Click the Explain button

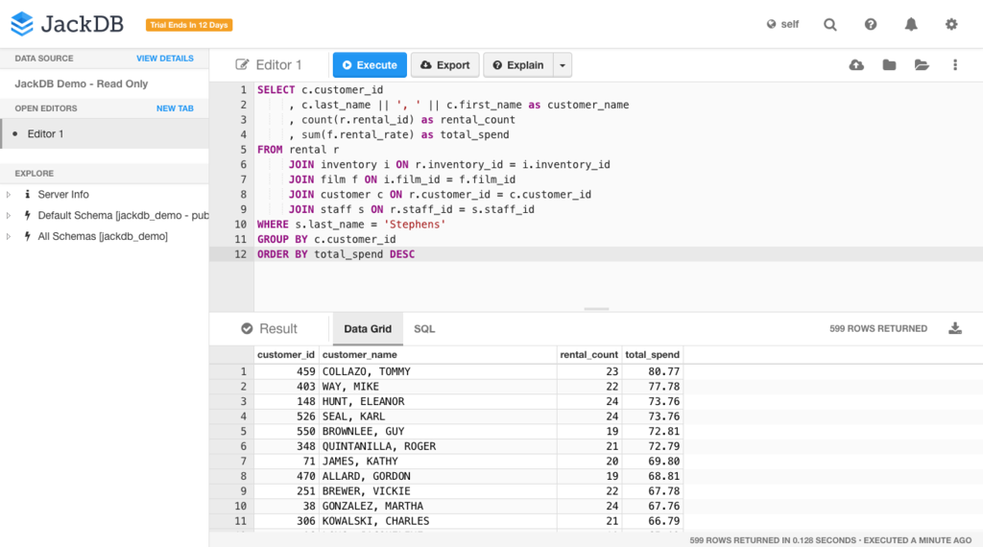click(x=518, y=65)
